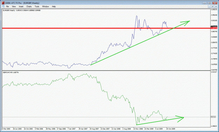Image resolution: width=219 pixels, height=132 pixels.
Task: Click the 19 Aug 2007 date label
Action: click(94, 128)
